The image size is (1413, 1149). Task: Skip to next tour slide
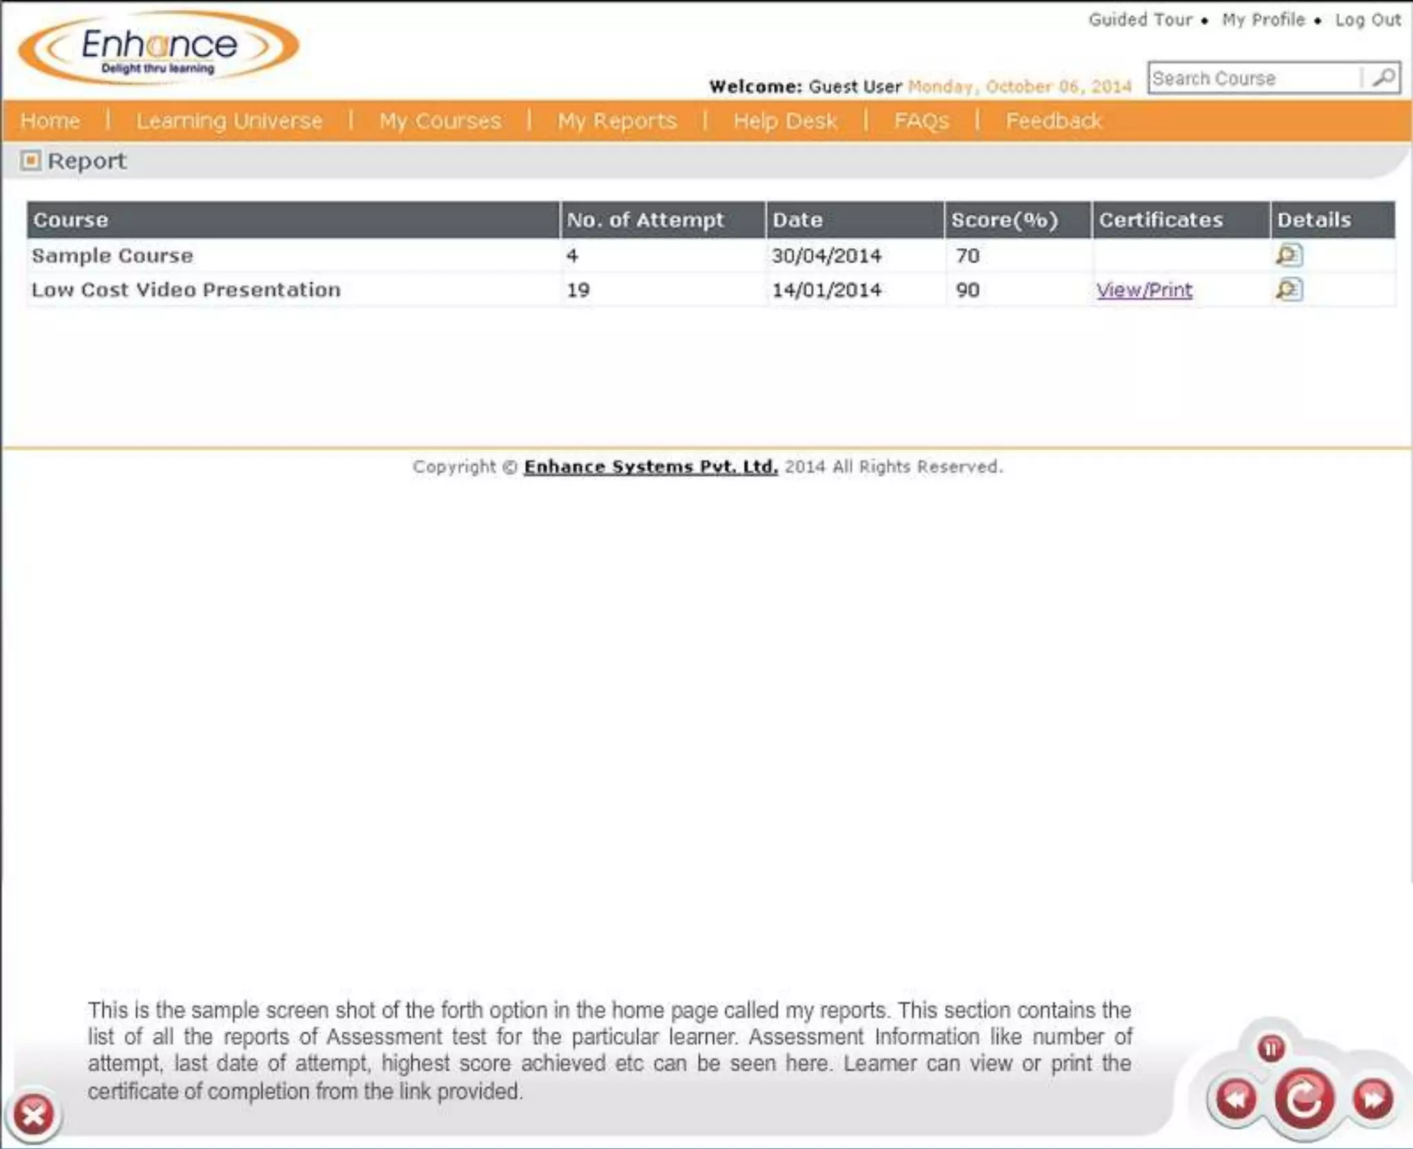point(1372,1098)
